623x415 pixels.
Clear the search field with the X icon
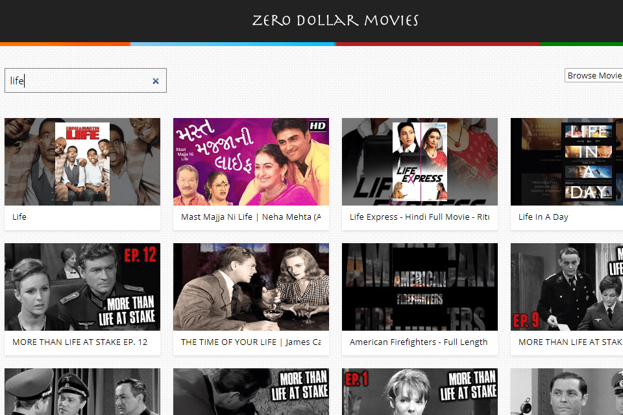tap(156, 81)
